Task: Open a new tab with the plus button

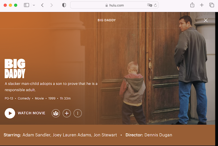Action: click(x=202, y=5)
